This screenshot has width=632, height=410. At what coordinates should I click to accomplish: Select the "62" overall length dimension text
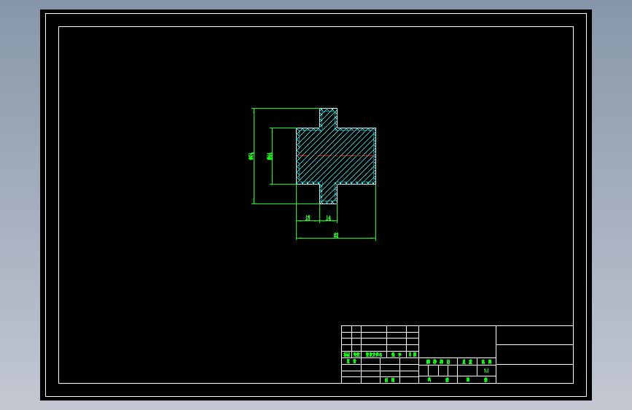click(336, 235)
